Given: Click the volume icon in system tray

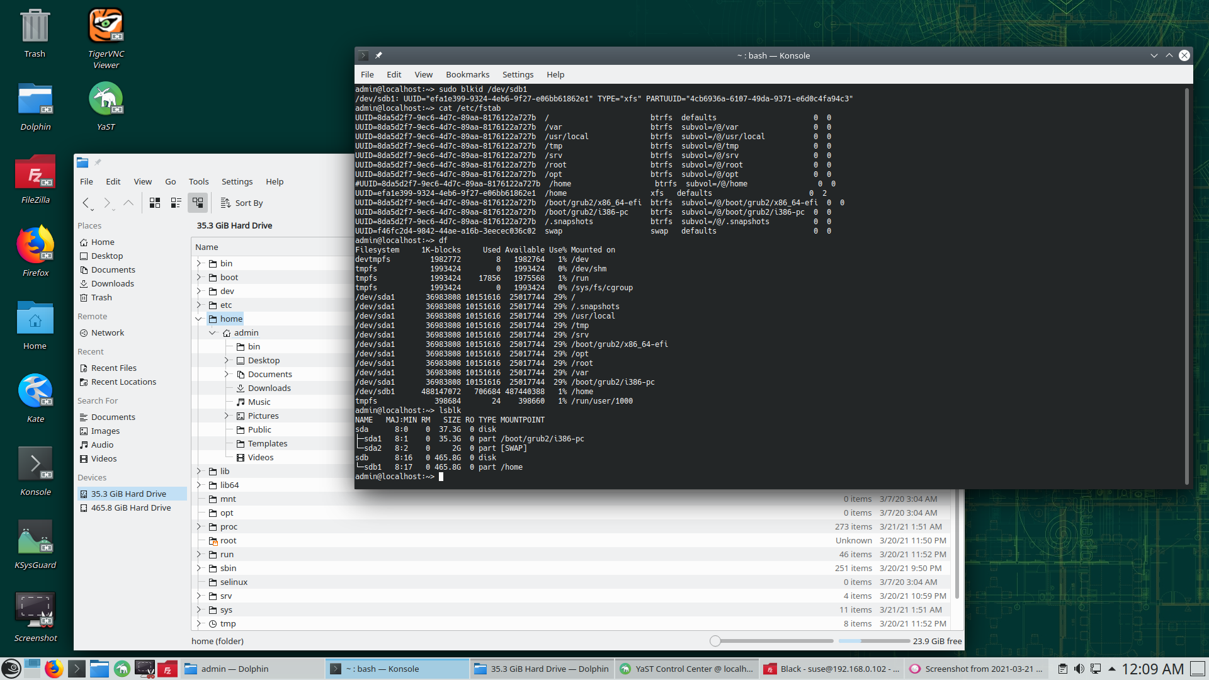Looking at the screenshot, I should pos(1079,669).
